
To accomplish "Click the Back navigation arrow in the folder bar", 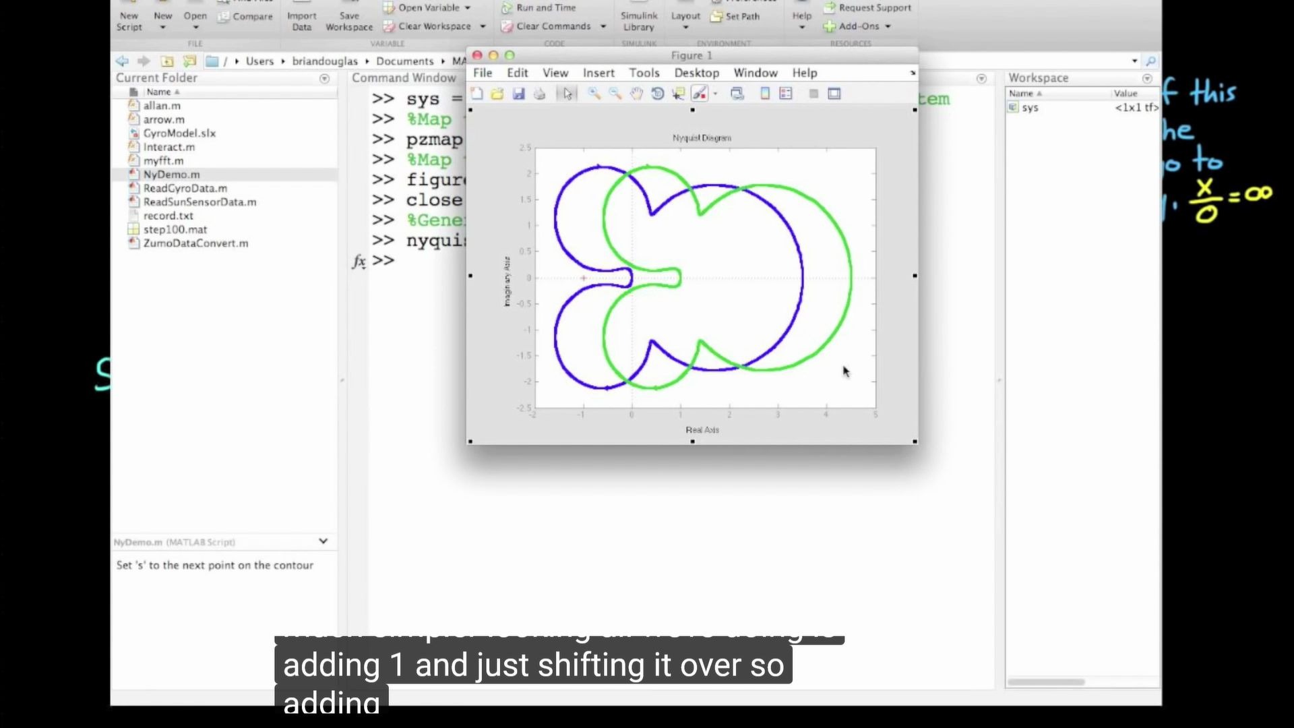I will pos(122,61).
